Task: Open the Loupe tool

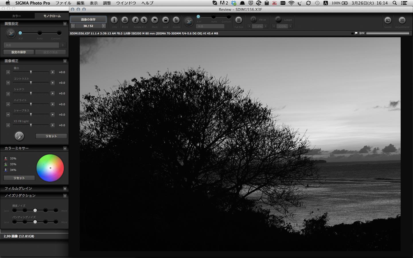Action: point(278,19)
